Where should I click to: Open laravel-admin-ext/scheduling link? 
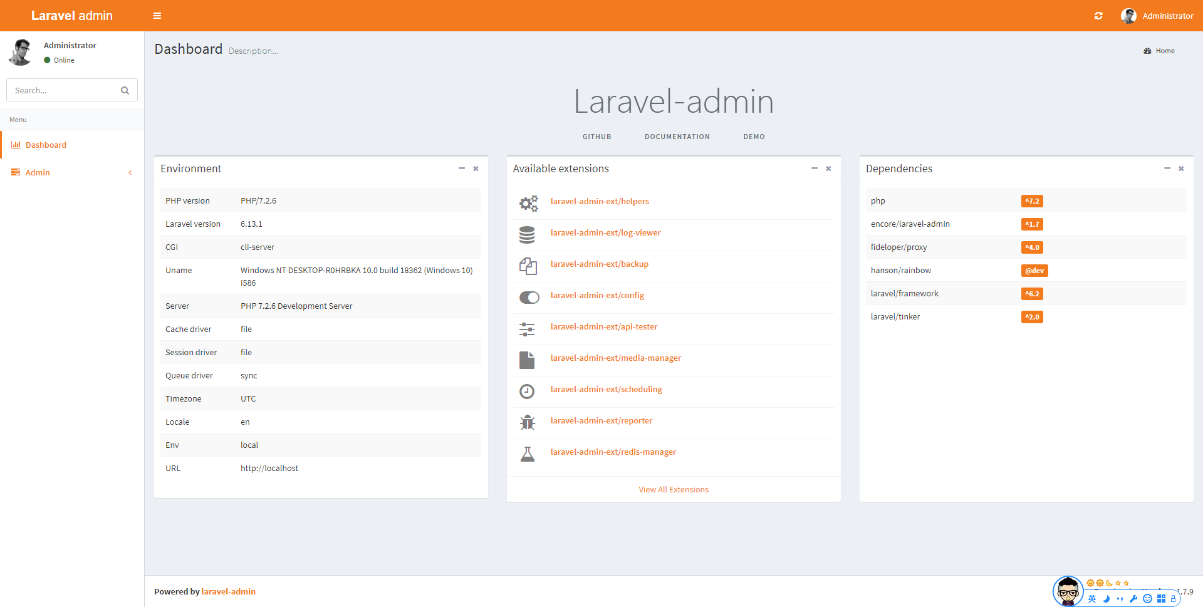(x=606, y=389)
